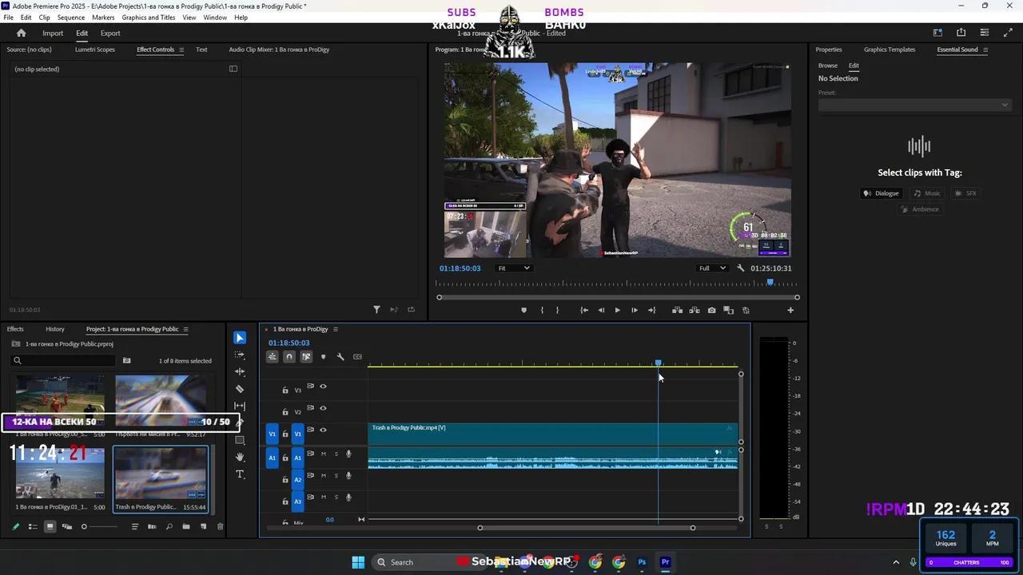Mute track A1
The image size is (1023, 575).
point(323,454)
